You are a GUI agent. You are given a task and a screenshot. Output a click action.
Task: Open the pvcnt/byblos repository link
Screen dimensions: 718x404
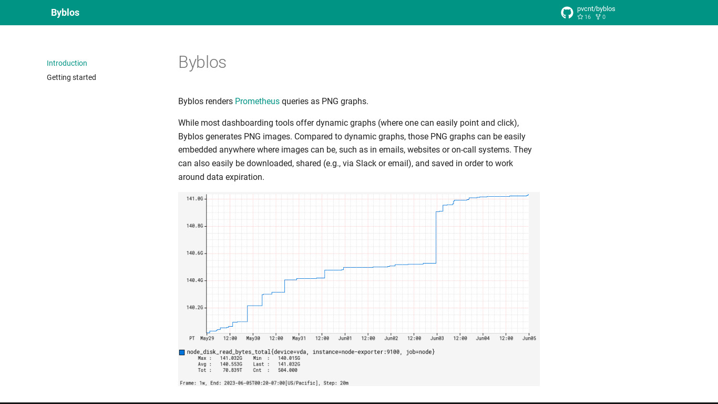[596, 9]
